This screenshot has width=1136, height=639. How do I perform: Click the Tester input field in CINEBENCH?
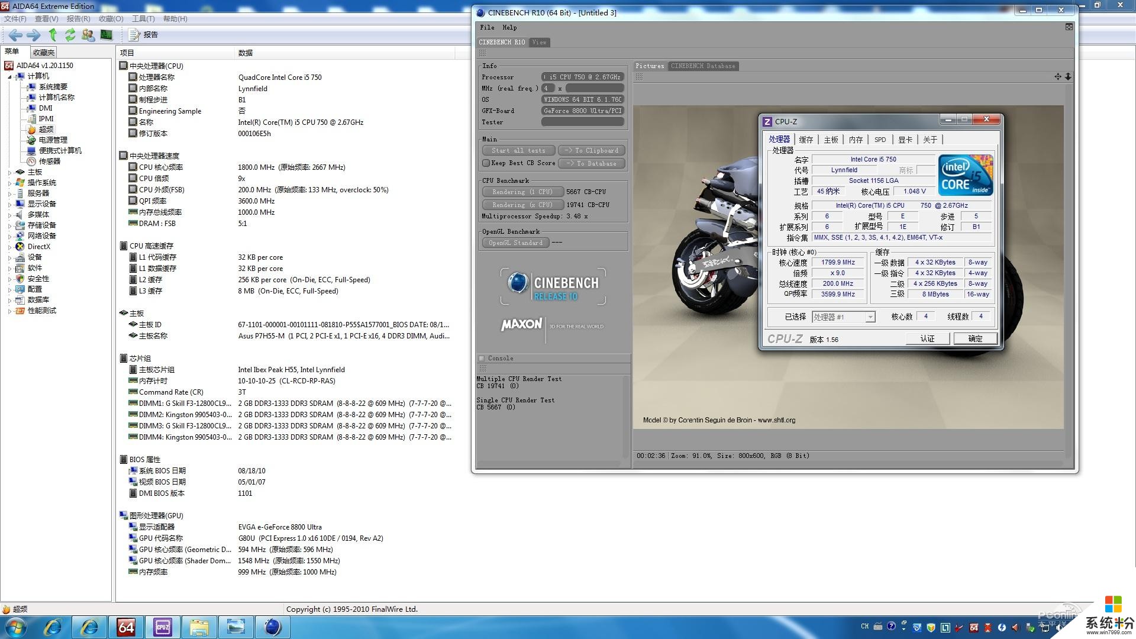583,122
